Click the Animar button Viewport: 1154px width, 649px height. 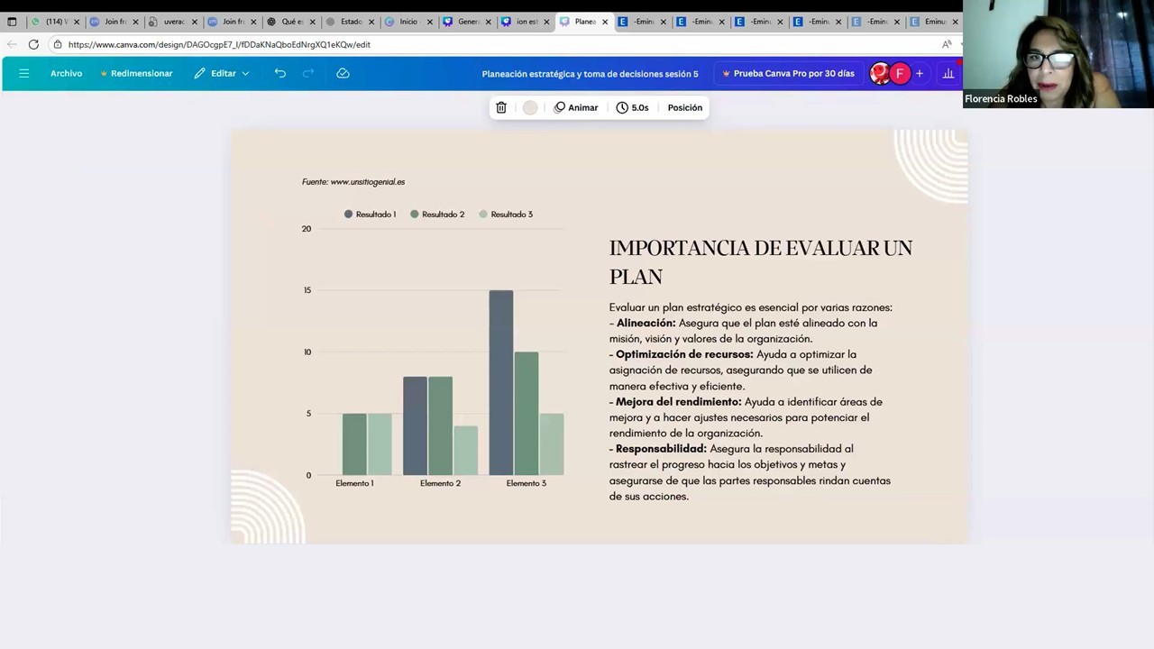[575, 107]
